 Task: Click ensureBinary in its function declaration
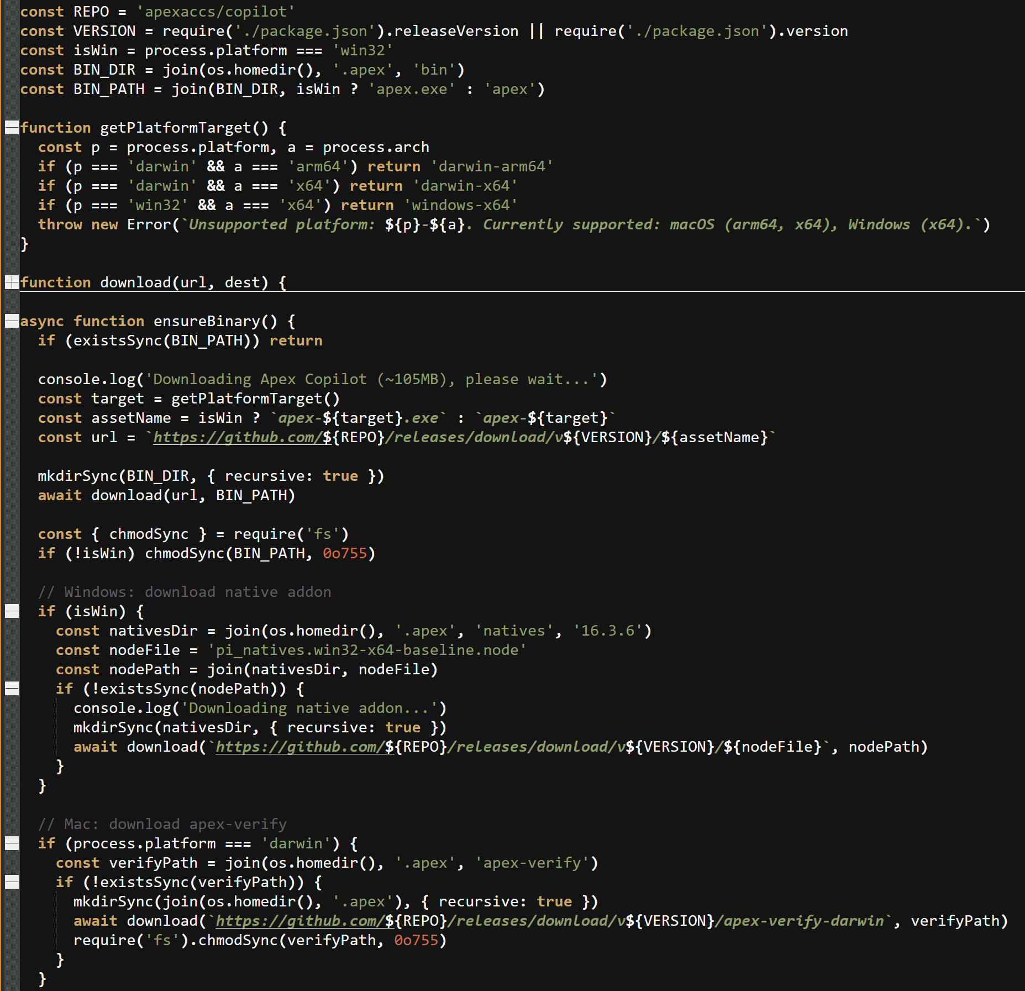tap(207, 321)
